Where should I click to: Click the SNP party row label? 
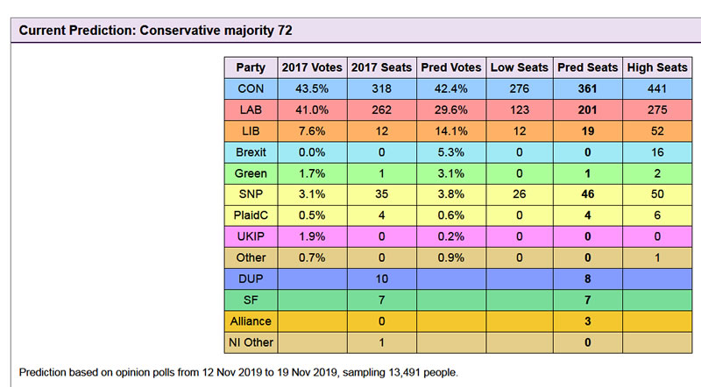click(251, 194)
